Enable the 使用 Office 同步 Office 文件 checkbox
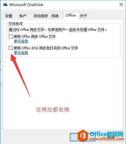 tap(11, 37)
